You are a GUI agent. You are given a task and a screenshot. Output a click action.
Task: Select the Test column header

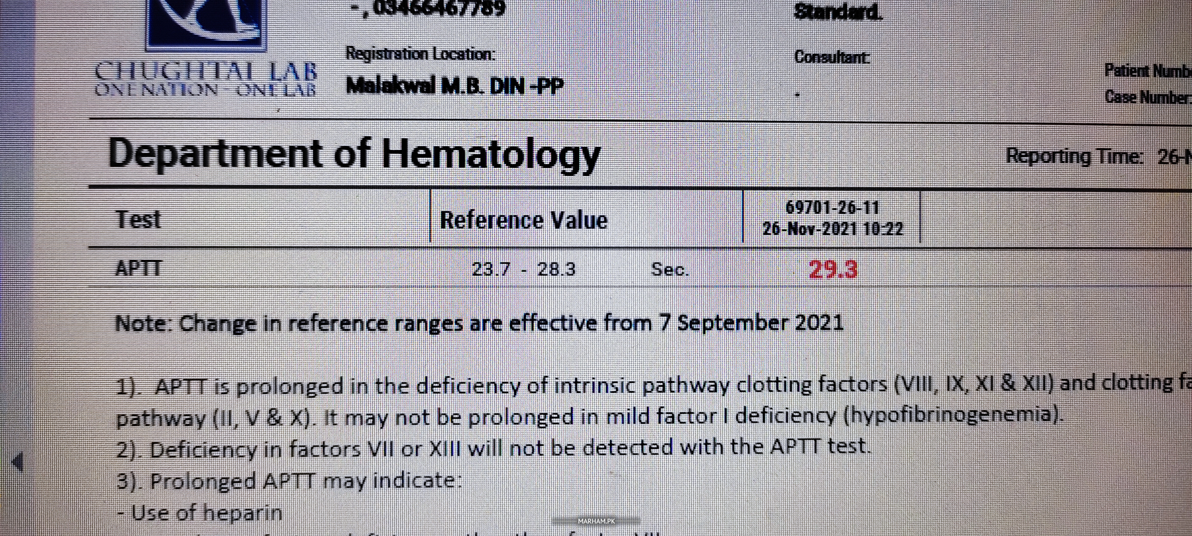tap(138, 219)
